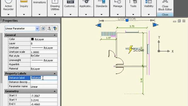This screenshot has height=106, width=188.
Task: Restore the drawing window
Action: (179, 21)
